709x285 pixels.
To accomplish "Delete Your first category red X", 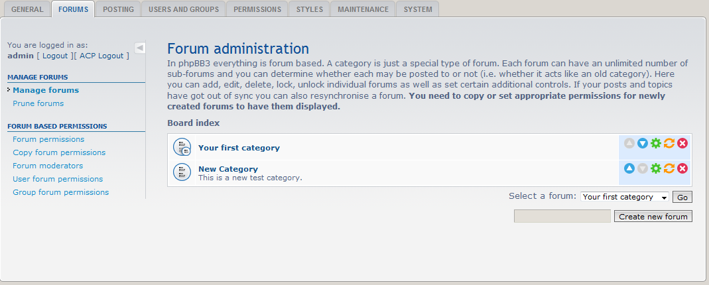I will [682, 144].
